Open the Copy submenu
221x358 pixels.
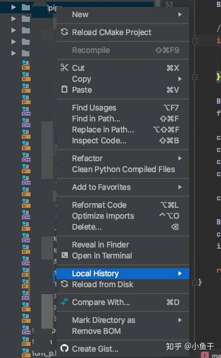[123, 79]
